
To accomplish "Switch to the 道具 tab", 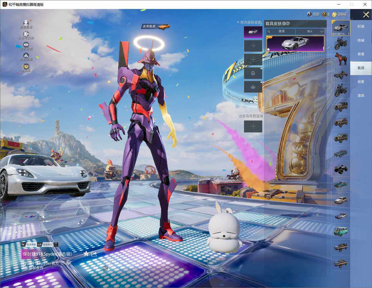I will pyautogui.click(x=361, y=96).
